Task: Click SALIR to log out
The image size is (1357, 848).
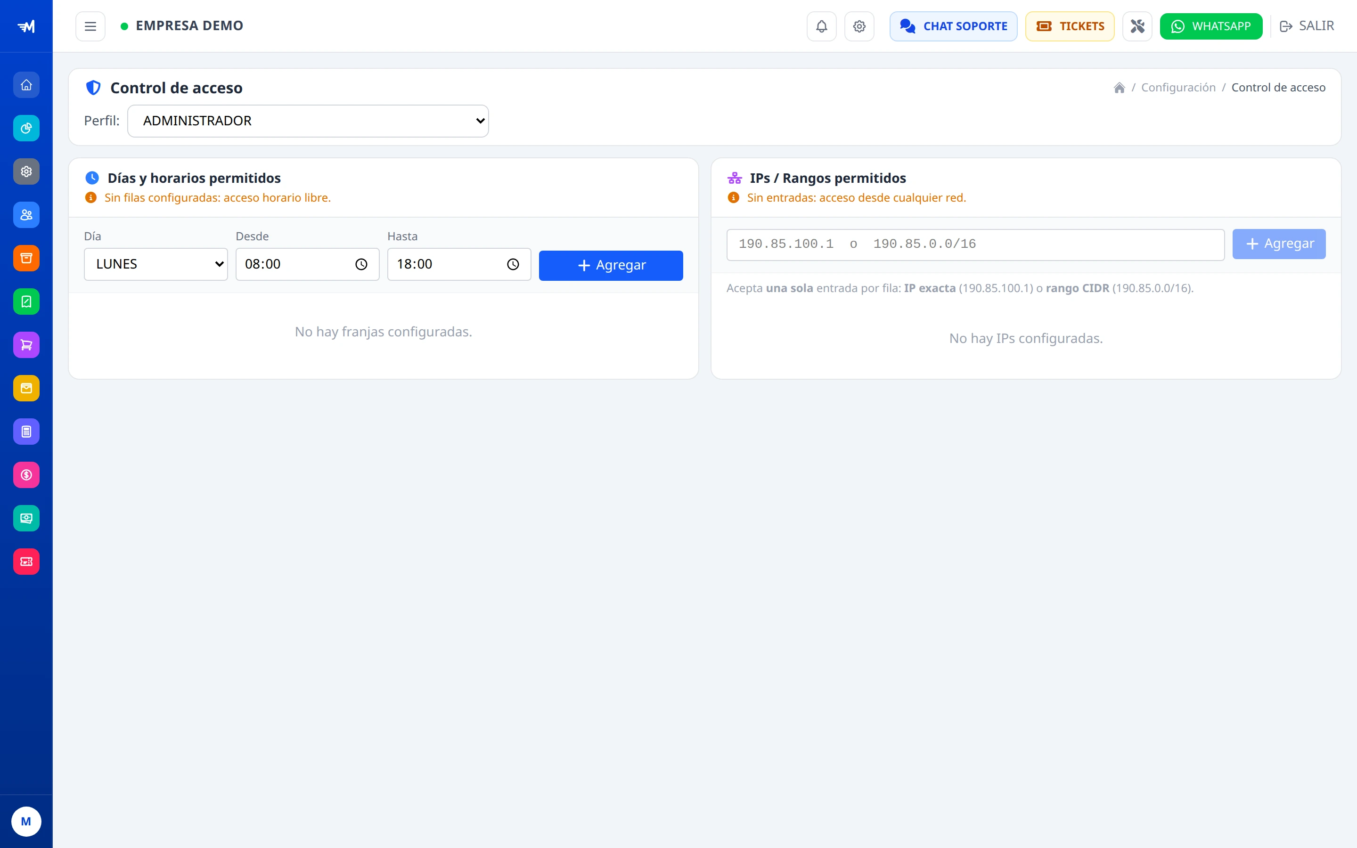Action: point(1307,26)
